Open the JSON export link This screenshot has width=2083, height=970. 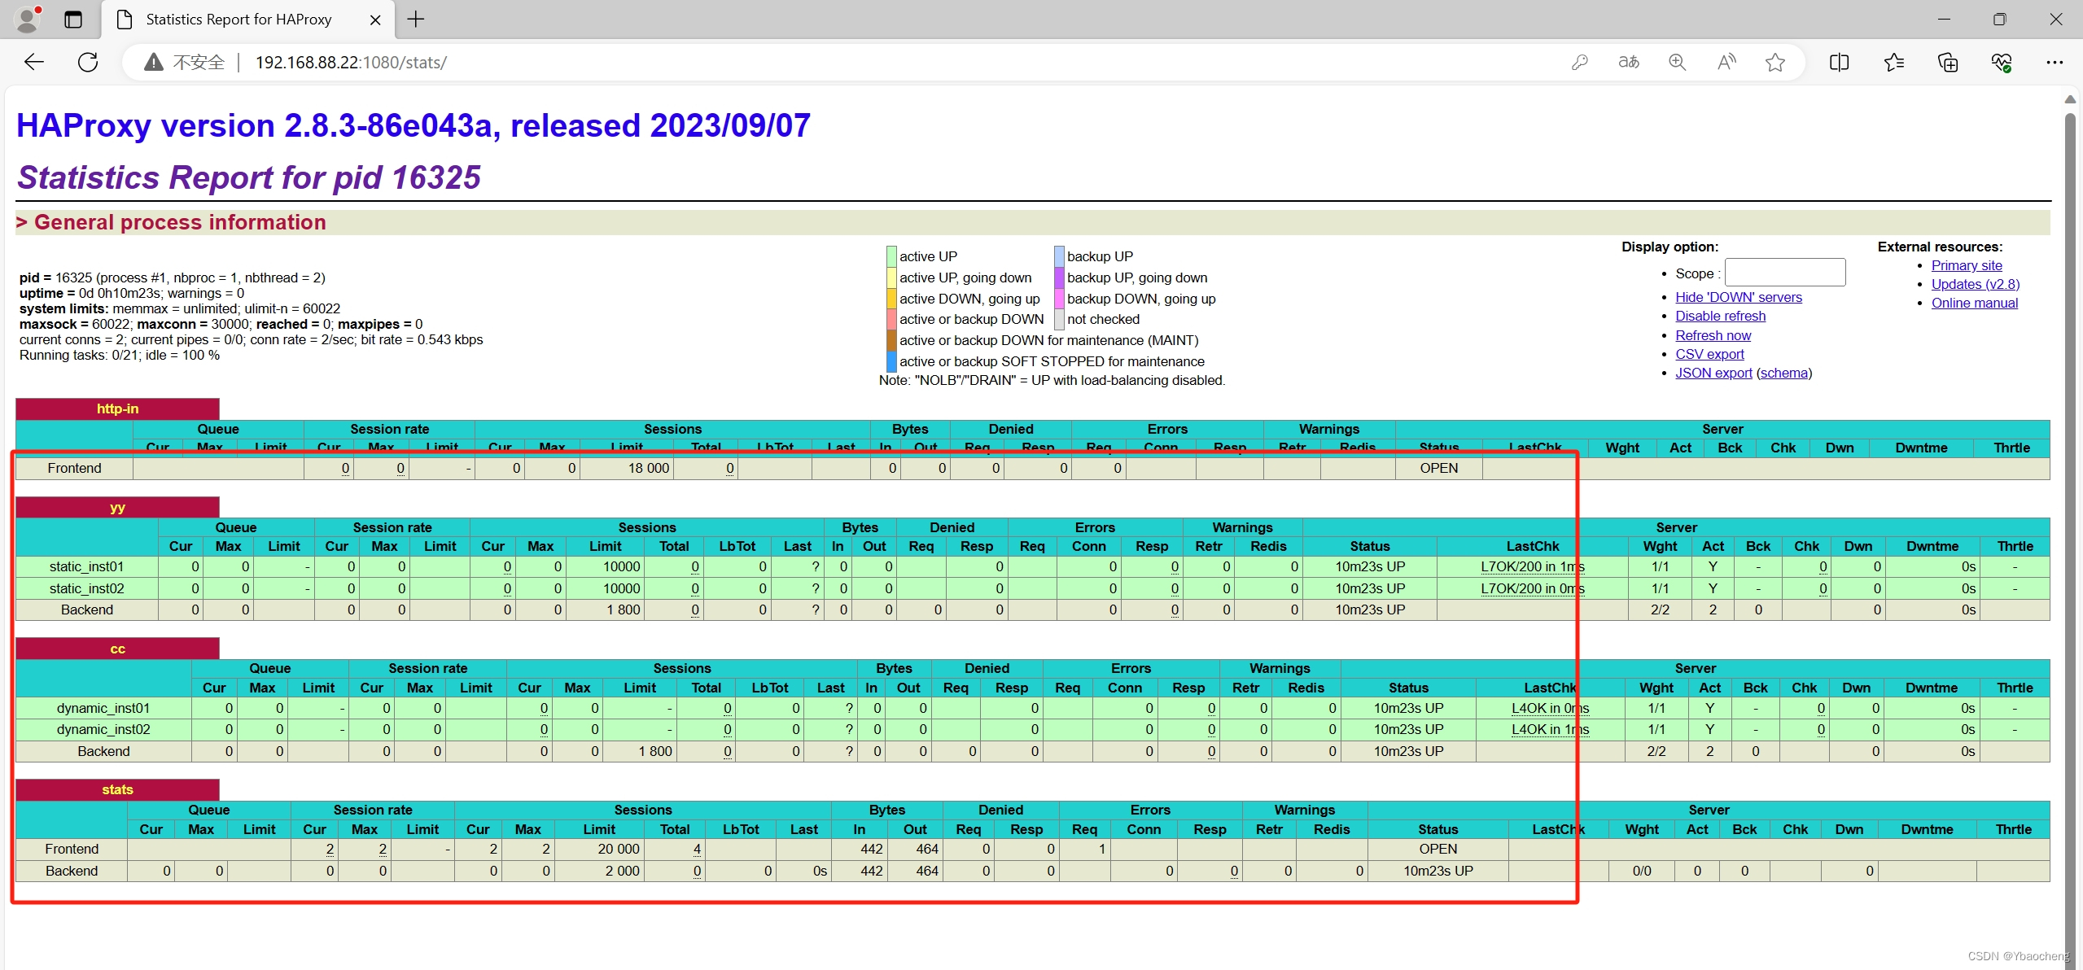pyautogui.click(x=1713, y=373)
